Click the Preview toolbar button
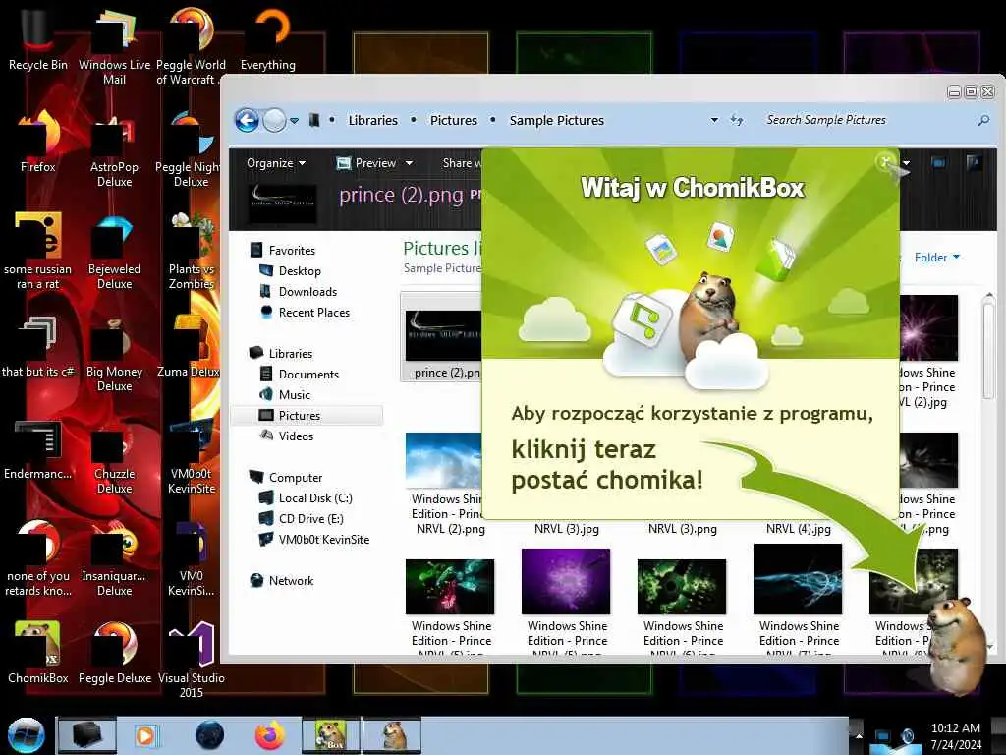 [367, 163]
